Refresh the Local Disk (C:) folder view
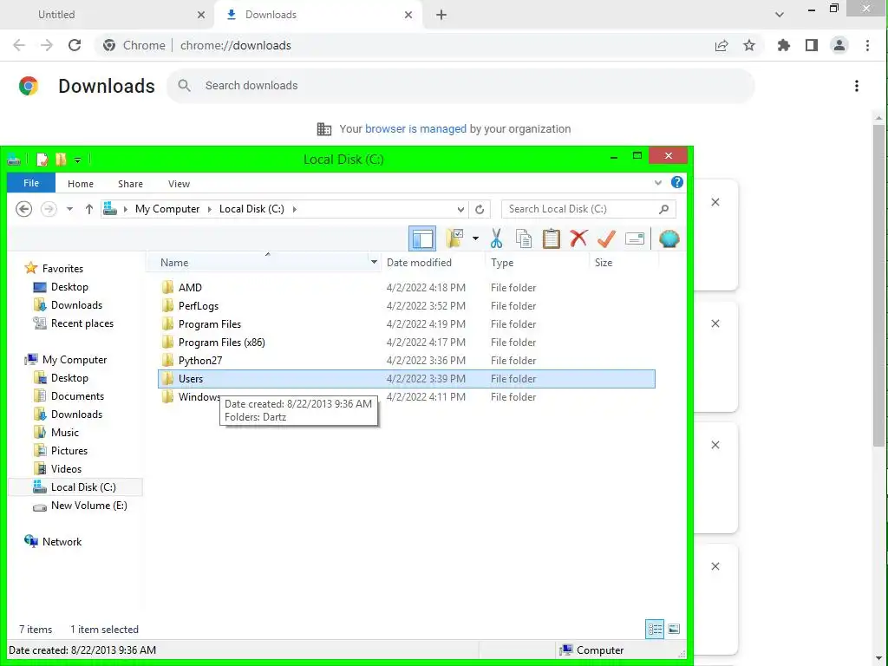Screen dimensions: 888x666 (x=480, y=209)
